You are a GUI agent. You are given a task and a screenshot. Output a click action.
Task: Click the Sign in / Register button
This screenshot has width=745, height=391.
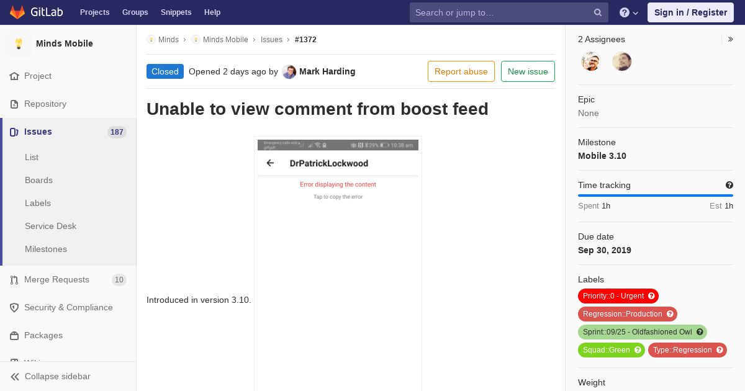click(690, 12)
